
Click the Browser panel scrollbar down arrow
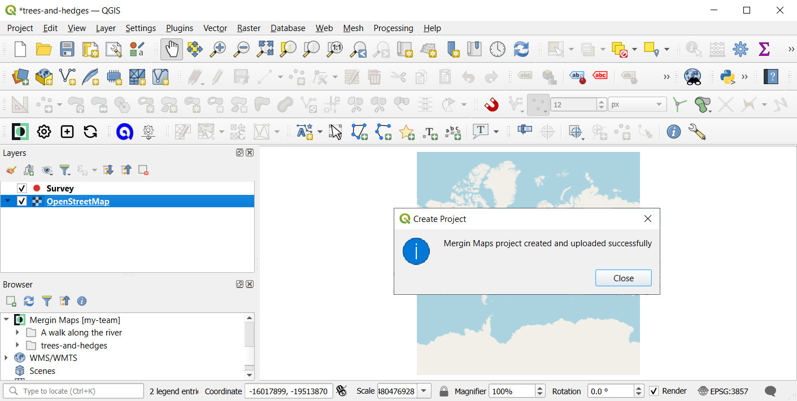coord(250,375)
